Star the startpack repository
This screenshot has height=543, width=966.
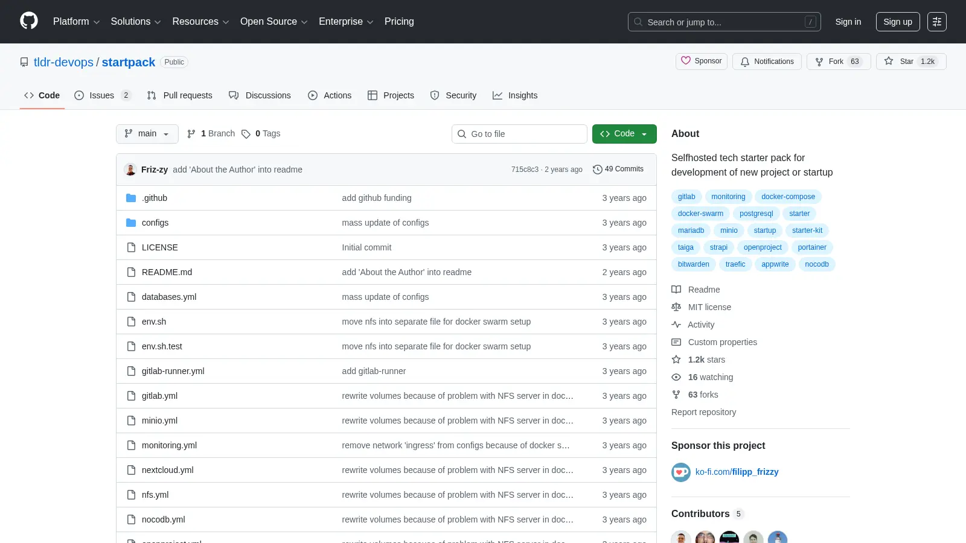[911, 62]
